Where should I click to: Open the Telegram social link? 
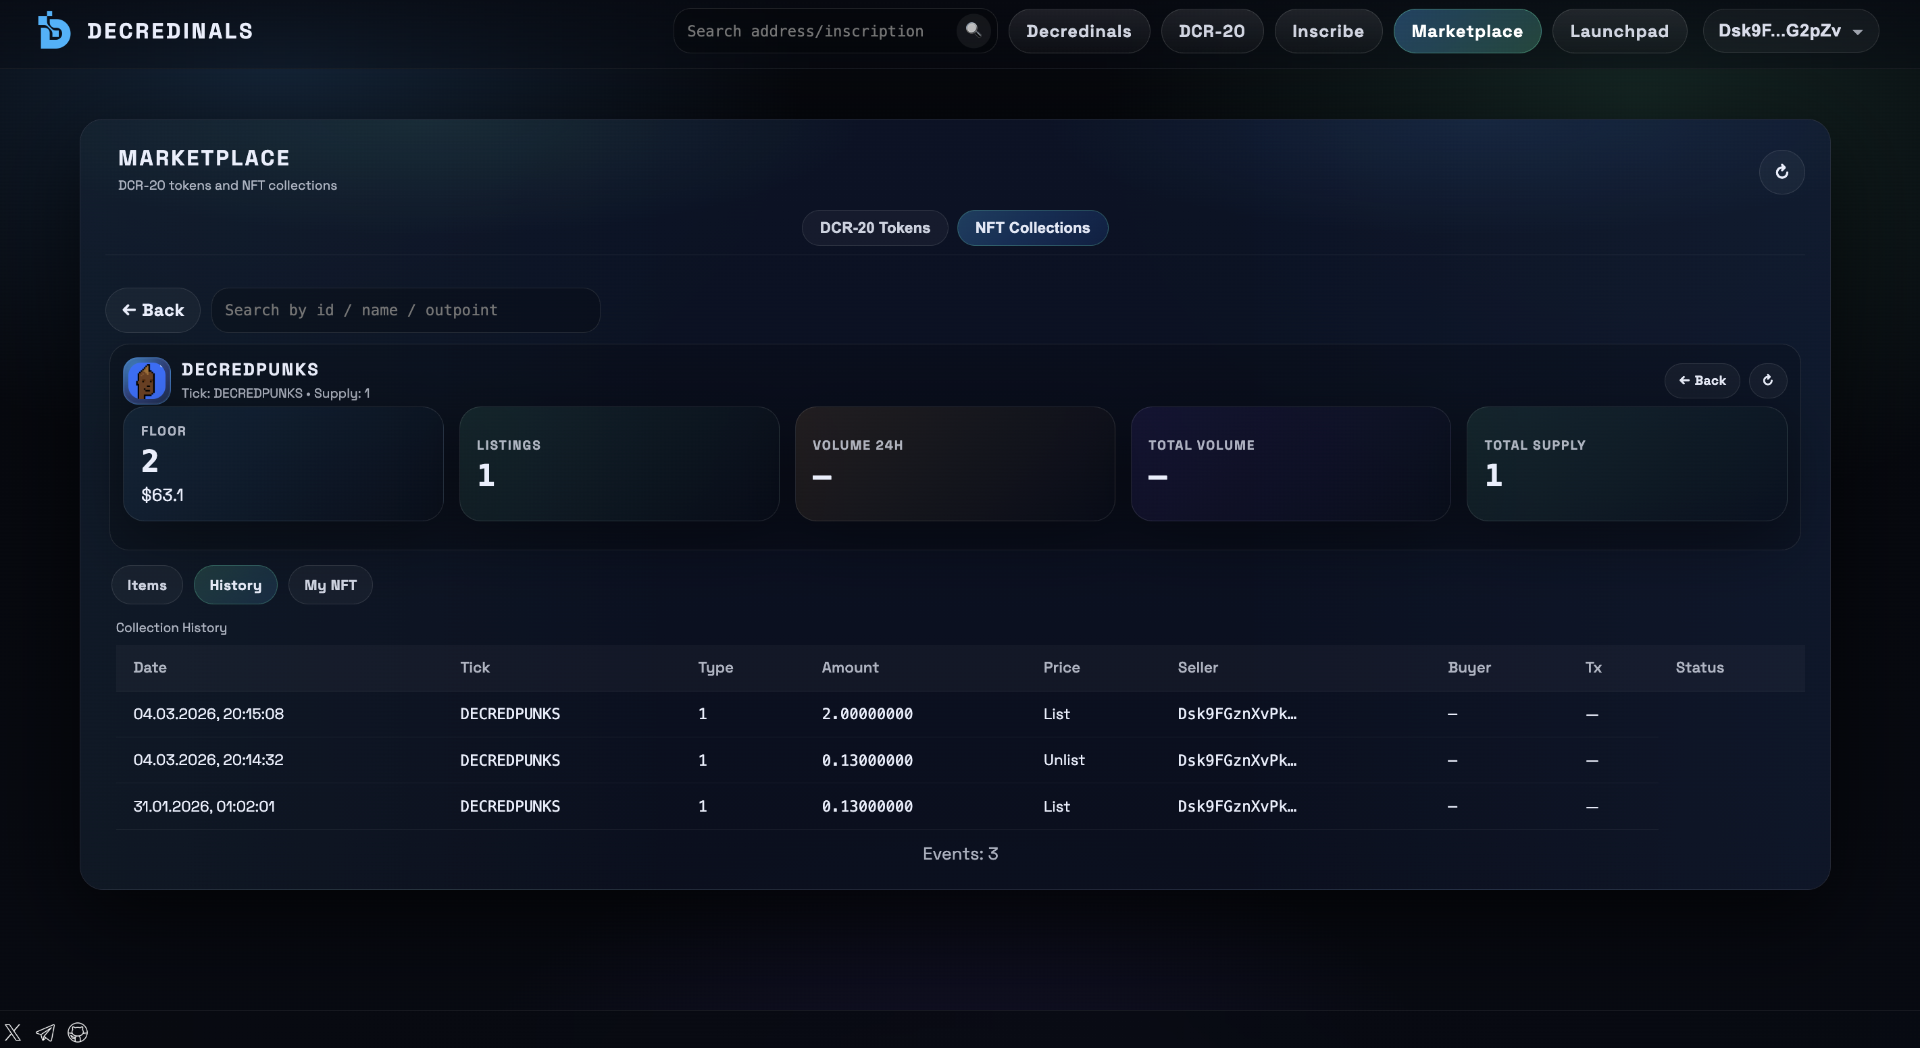(x=45, y=1032)
